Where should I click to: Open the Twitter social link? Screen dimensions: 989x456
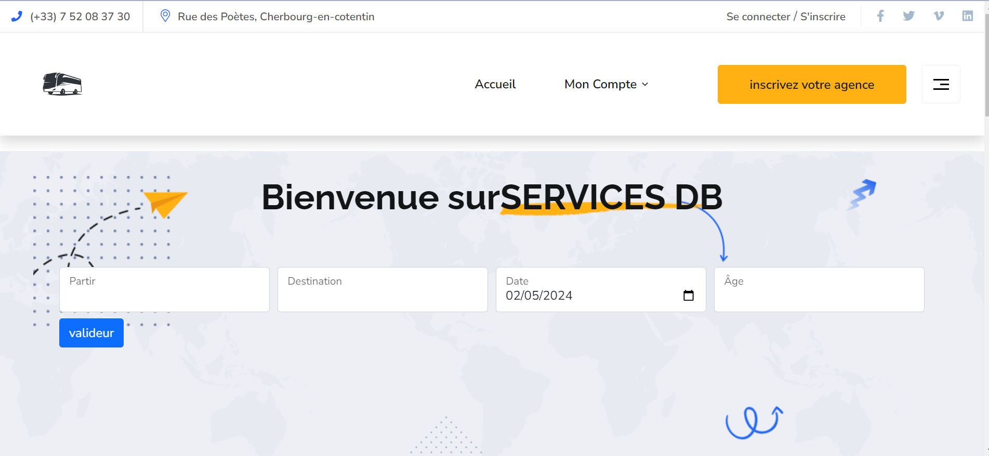908,16
